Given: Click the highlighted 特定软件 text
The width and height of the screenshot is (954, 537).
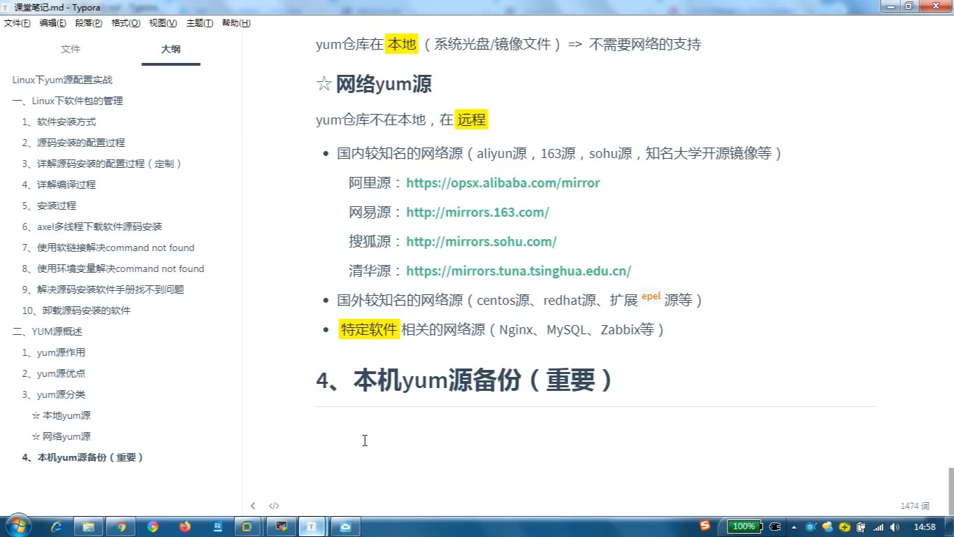Looking at the screenshot, I should coord(369,329).
